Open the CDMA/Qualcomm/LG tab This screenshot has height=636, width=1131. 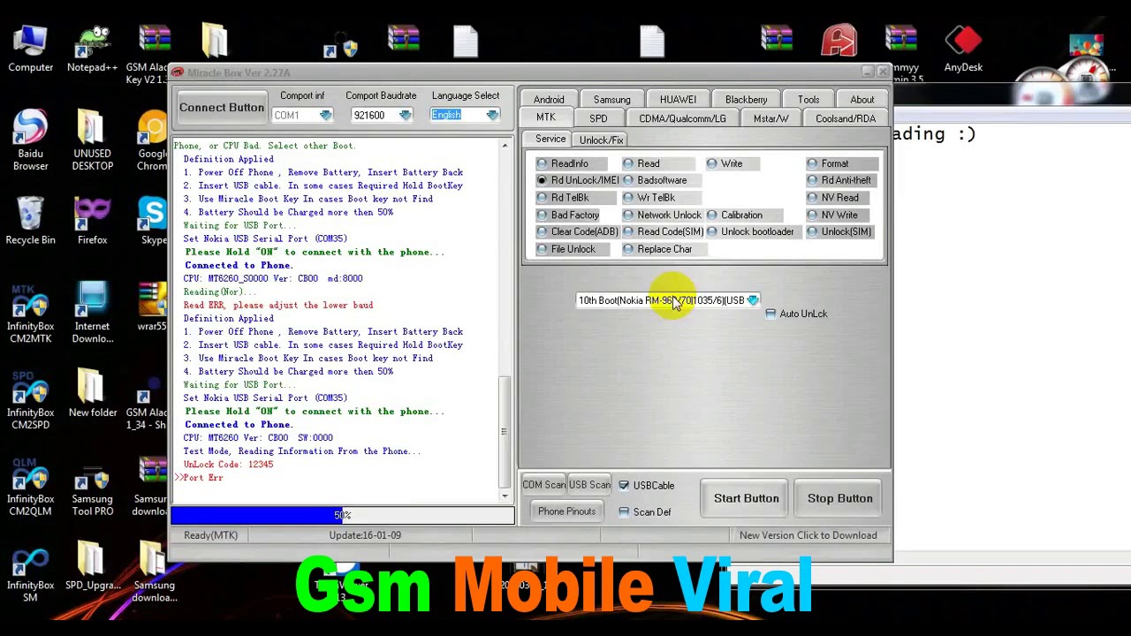(x=682, y=118)
